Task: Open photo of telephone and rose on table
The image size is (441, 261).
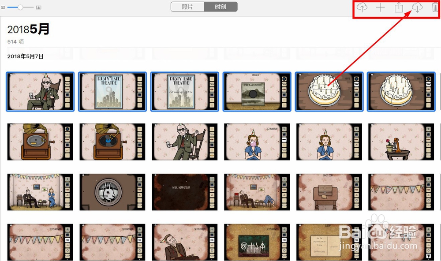Action: (401, 142)
